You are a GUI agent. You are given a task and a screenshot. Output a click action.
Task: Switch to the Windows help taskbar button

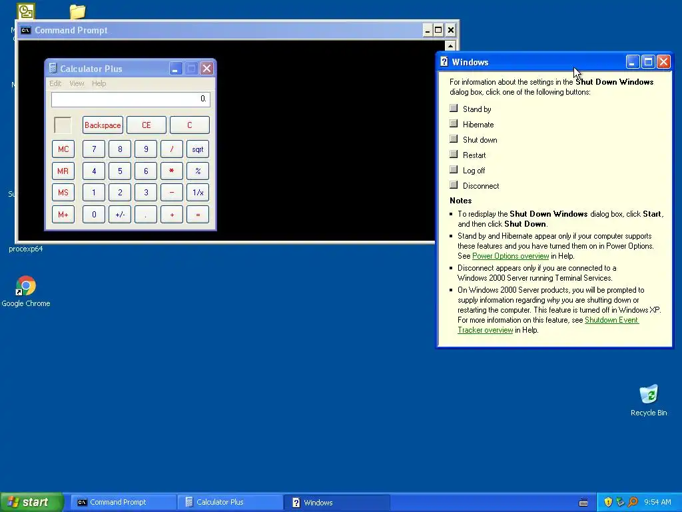(x=336, y=502)
